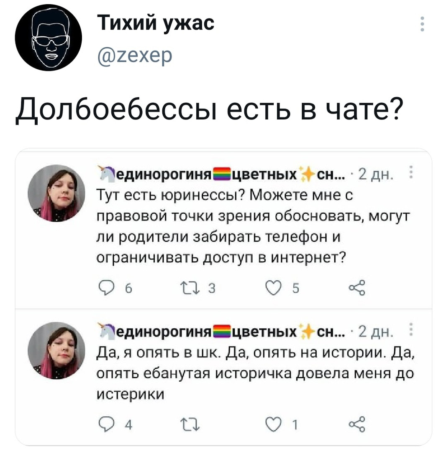Open second quoted tweet's three-dot menu
Viewport: 441px width, 451px height.
pos(411,329)
